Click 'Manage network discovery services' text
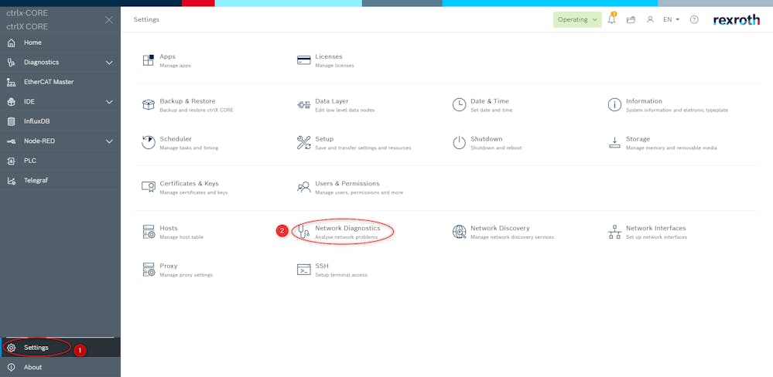Image resolution: width=773 pixels, height=377 pixels. click(512, 237)
